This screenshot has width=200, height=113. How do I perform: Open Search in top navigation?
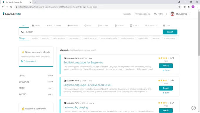(x=127, y=14)
